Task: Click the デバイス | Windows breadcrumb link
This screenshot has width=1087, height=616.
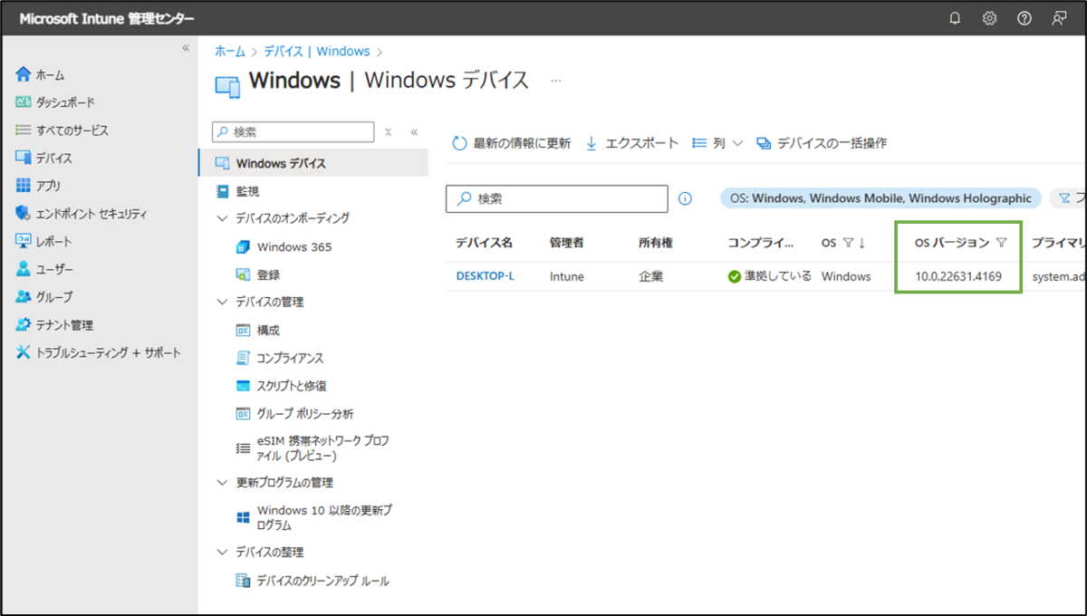Action: [x=317, y=52]
